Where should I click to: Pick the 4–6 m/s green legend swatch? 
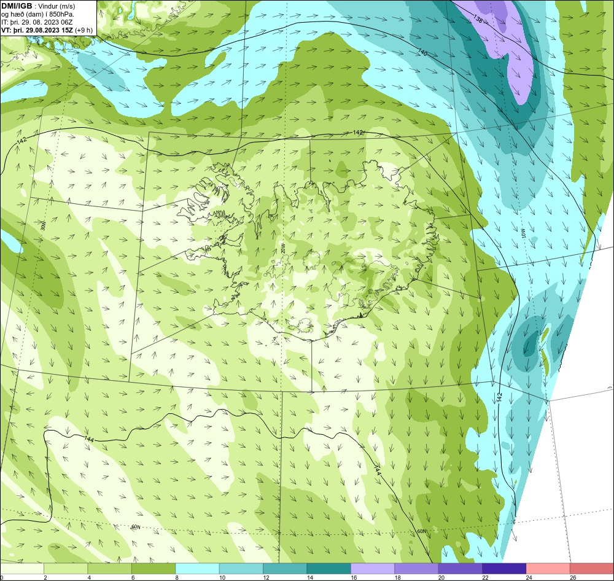(x=110, y=568)
